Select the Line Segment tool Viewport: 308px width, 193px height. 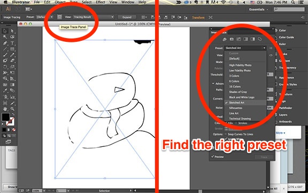tap(5, 49)
